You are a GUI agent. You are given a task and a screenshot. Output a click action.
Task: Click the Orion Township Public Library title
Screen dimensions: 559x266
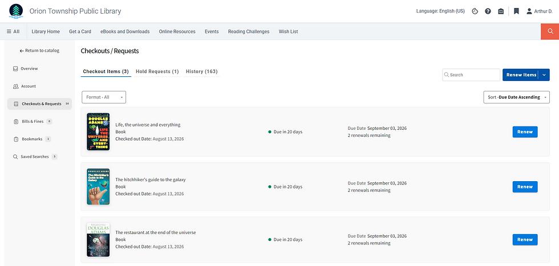click(75, 11)
